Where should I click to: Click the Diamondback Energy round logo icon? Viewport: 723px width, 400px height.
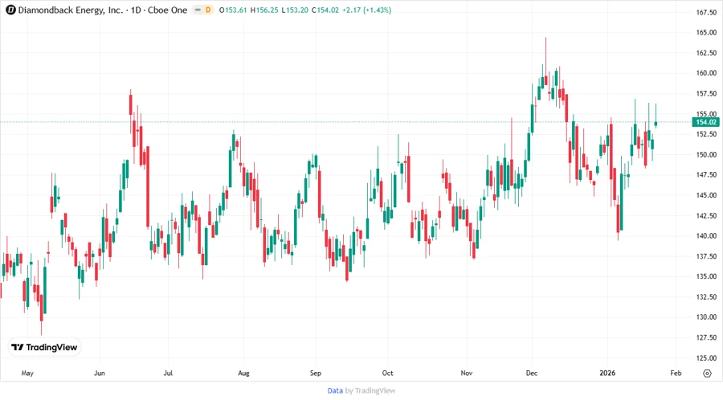10,10
